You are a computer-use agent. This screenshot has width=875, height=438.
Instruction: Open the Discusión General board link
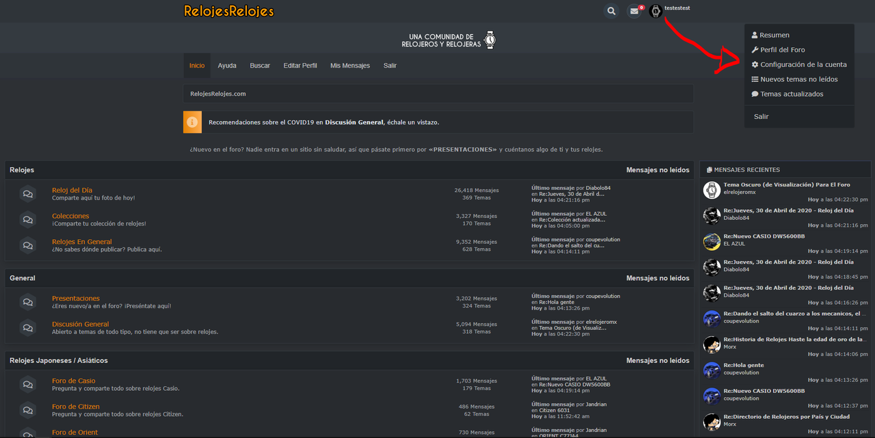tap(81, 324)
